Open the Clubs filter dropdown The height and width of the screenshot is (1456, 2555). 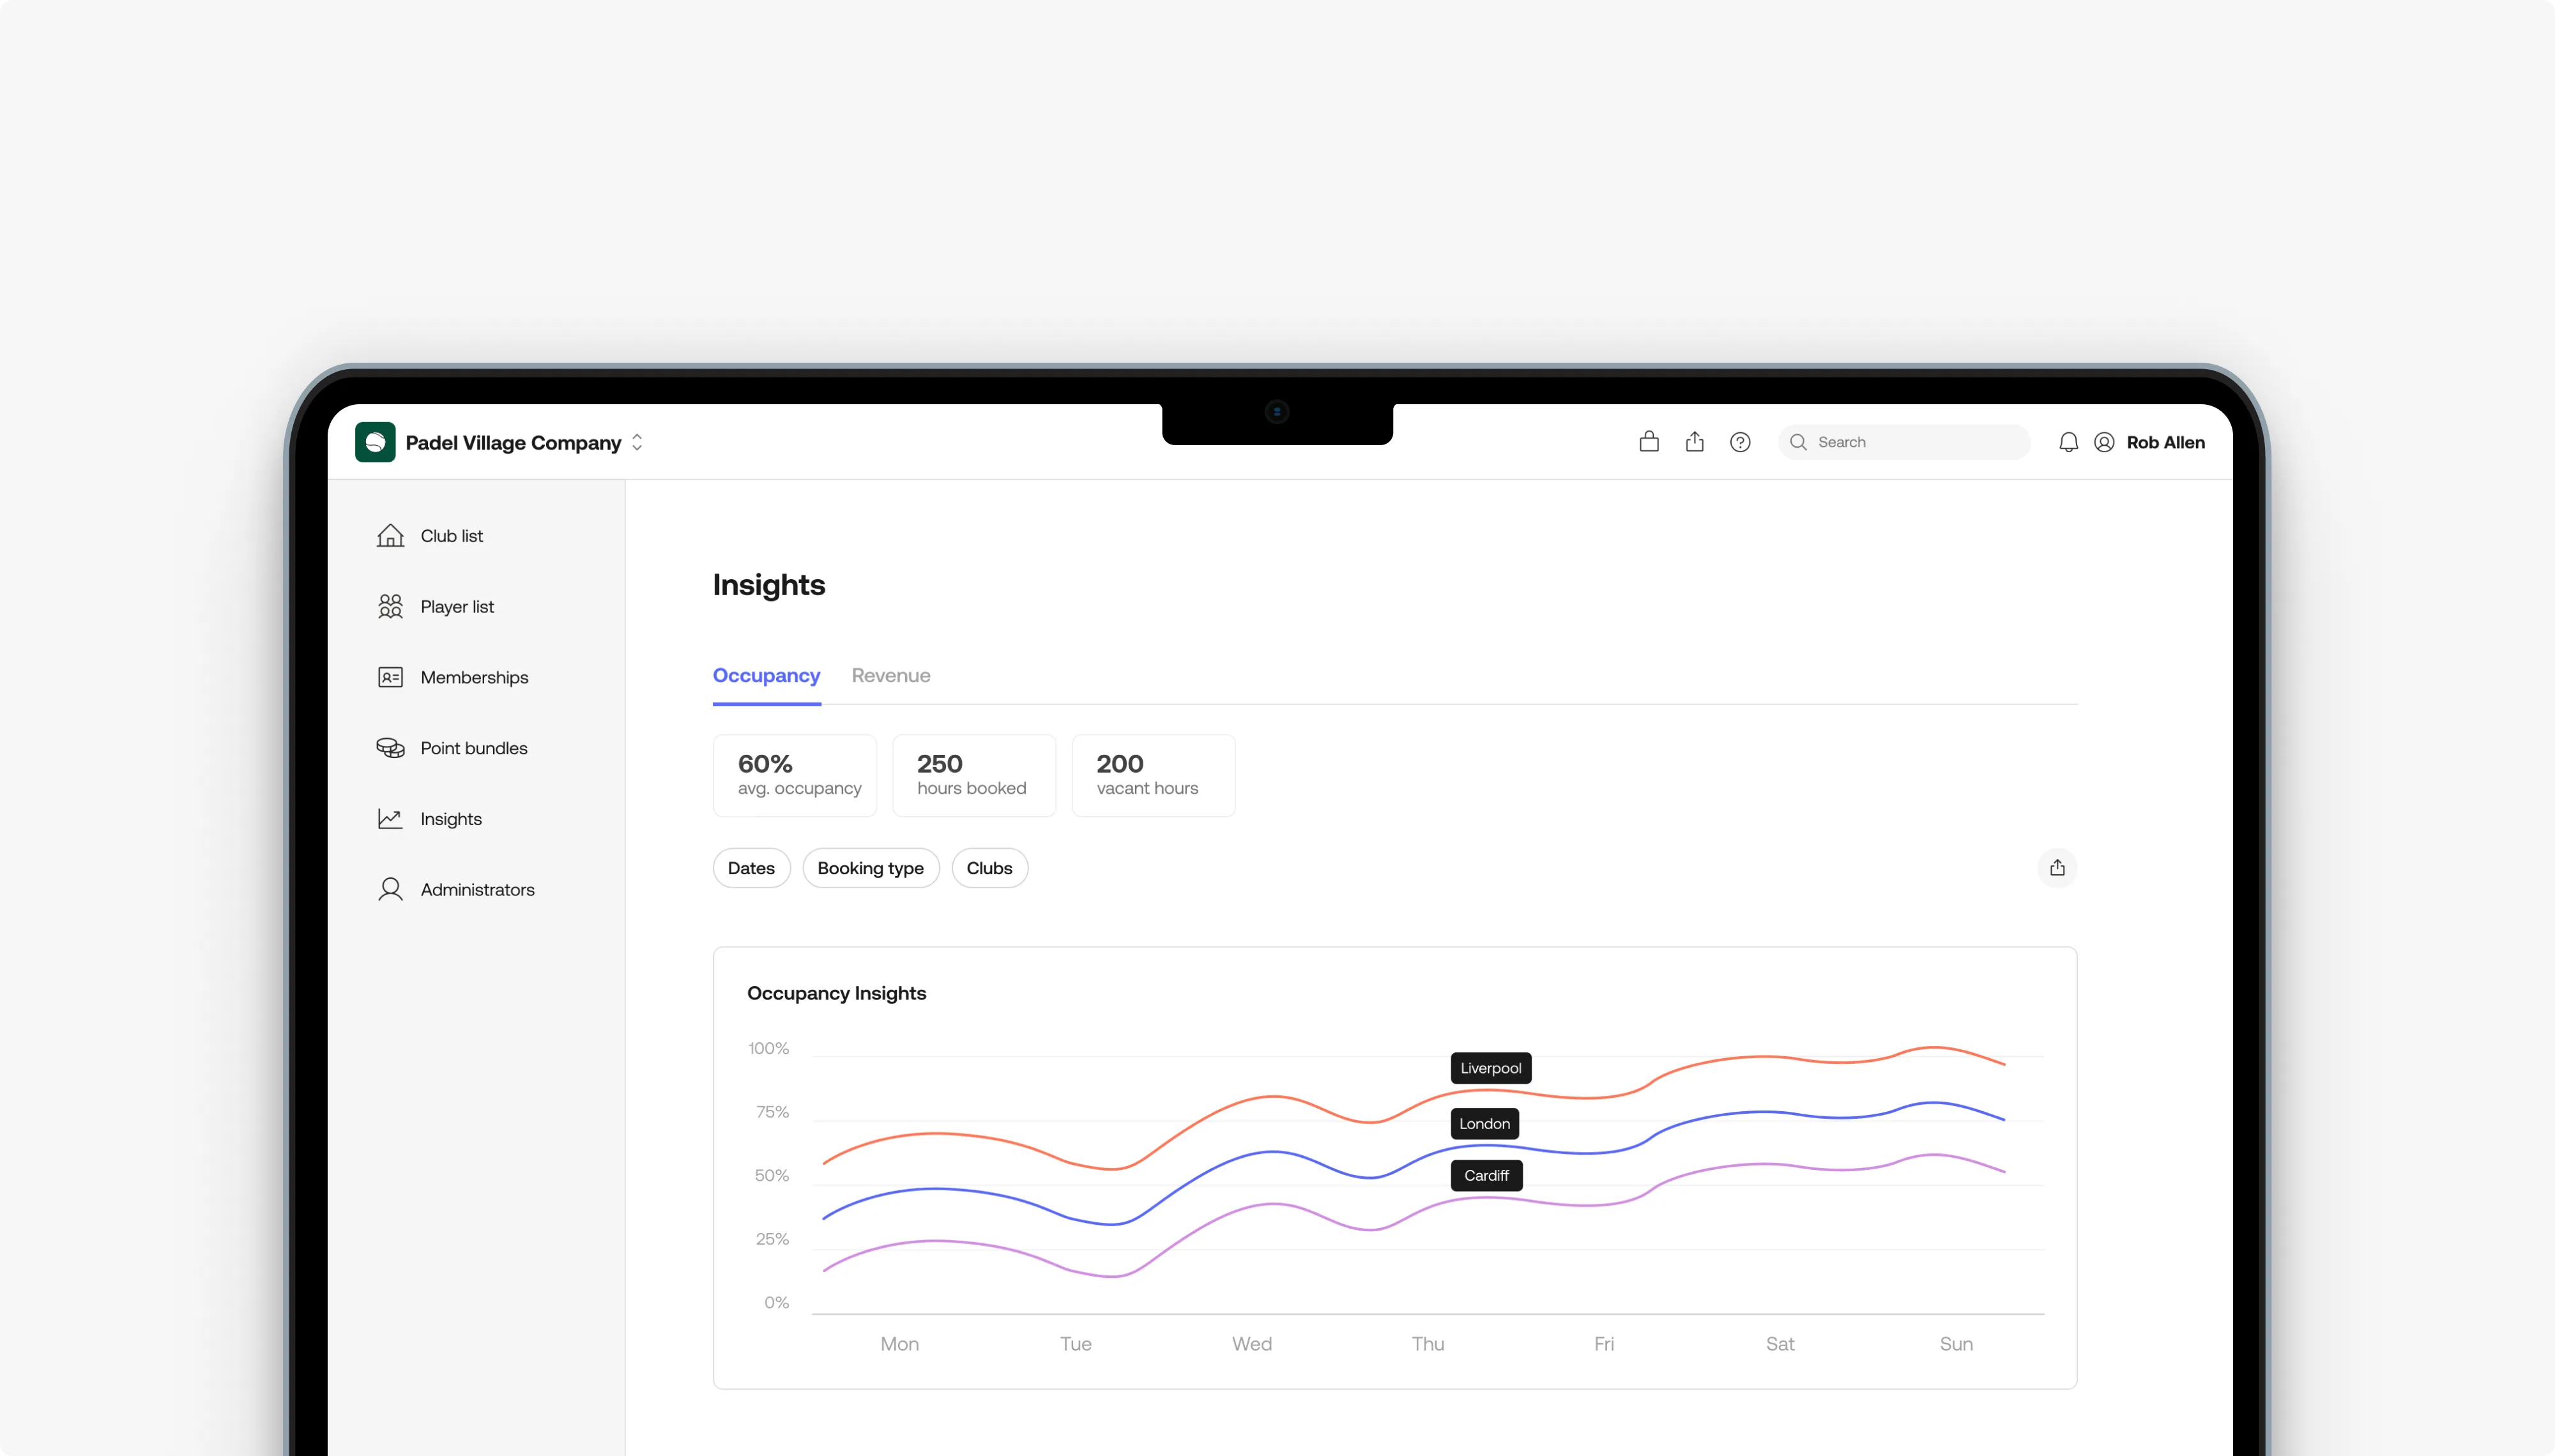click(x=989, y=868)
